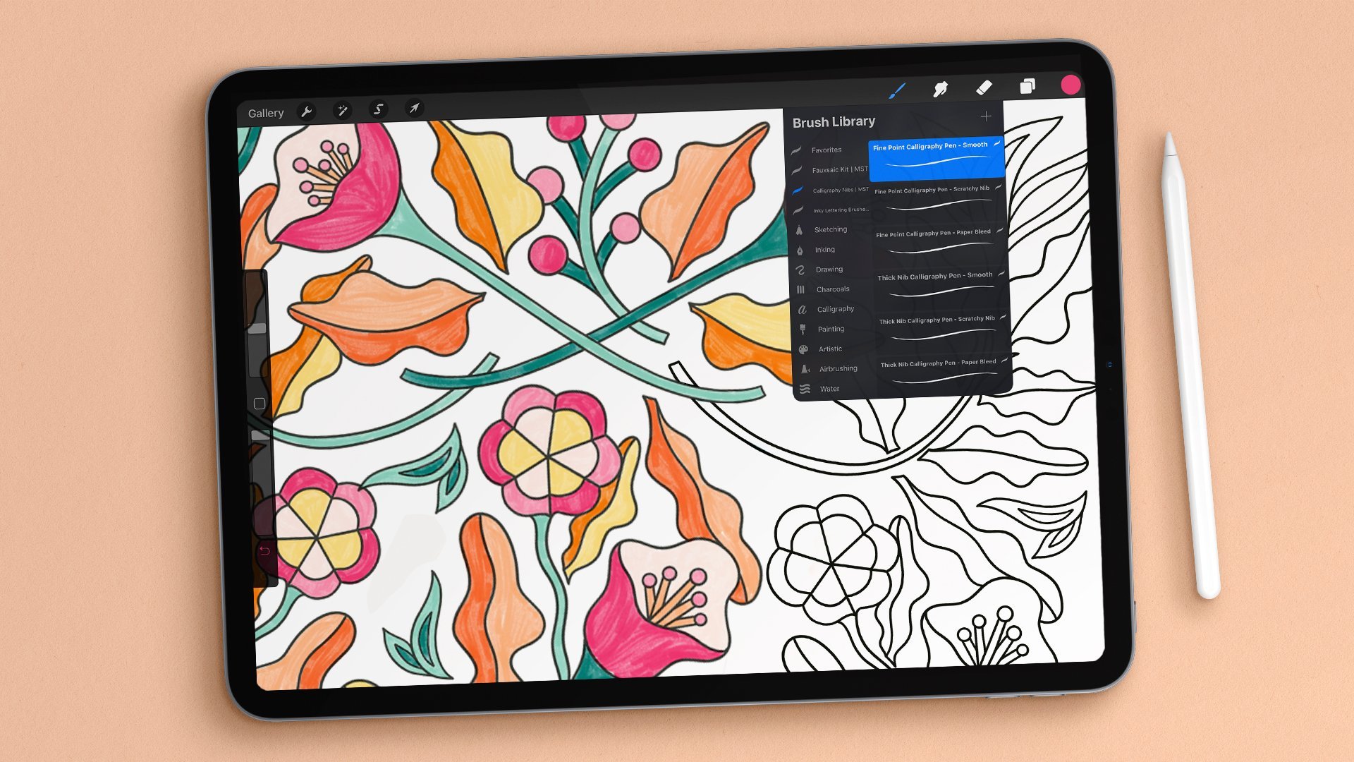
Task: Expand the Calligraphy brush category
Action: pyautogui.click(x=834, y=309)
